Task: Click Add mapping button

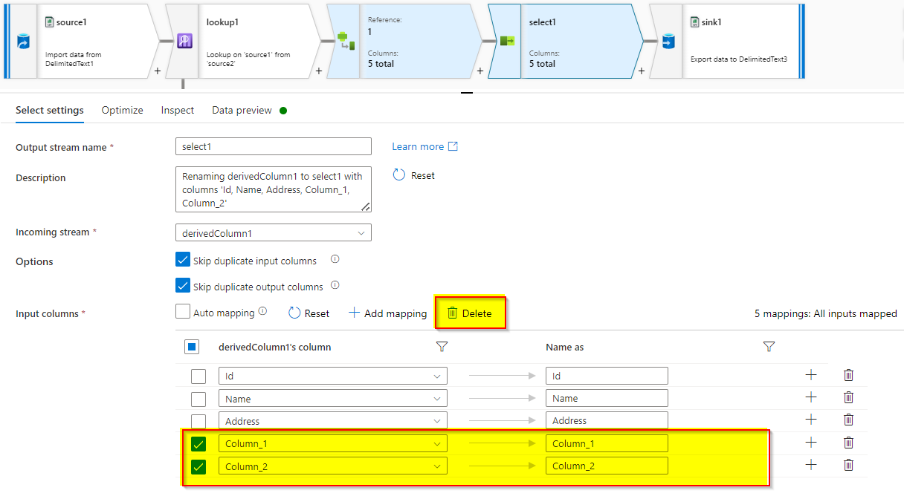Action: 388,313
